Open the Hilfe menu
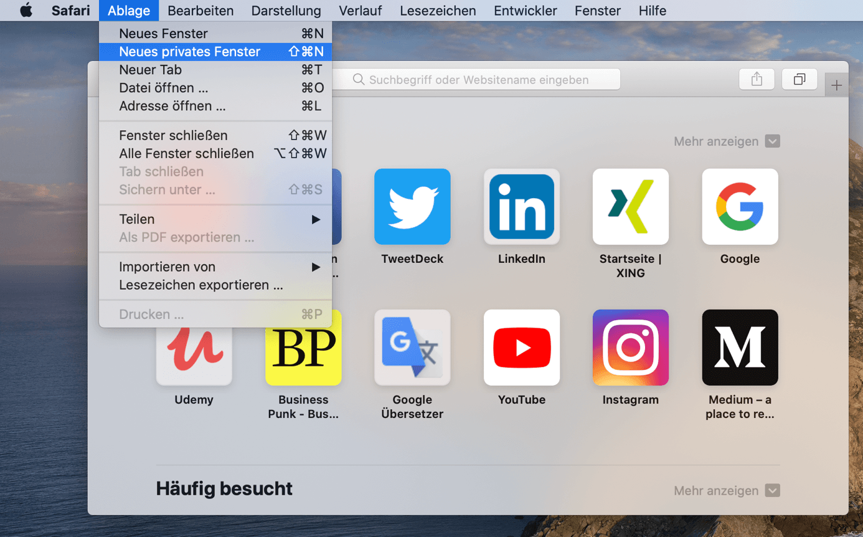Viewport: 863px width, 537px height. (653, 11)
